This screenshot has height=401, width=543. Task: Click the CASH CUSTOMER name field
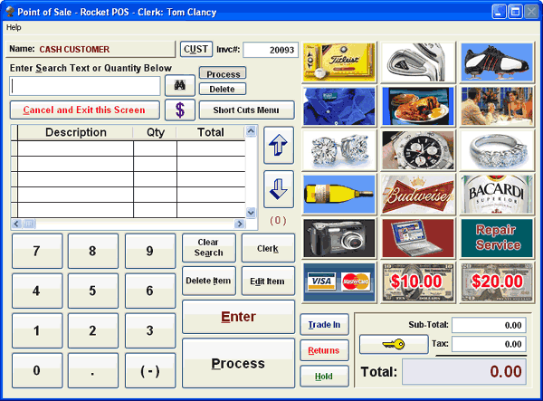[90, 49]
